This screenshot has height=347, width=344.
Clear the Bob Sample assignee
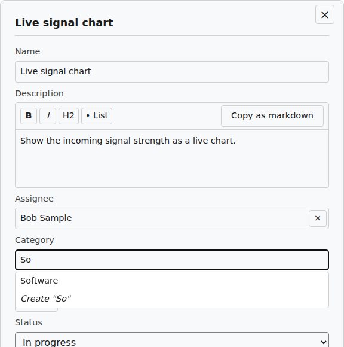point(318,218)
